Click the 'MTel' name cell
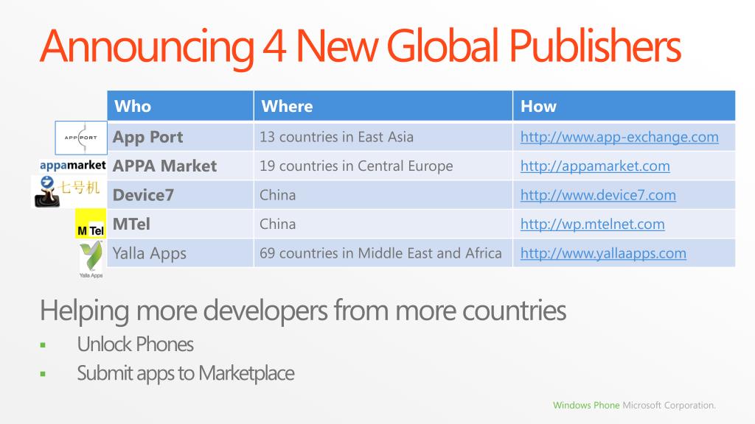The height and width of the screenshot is (424, 755). tap(180, 224)
